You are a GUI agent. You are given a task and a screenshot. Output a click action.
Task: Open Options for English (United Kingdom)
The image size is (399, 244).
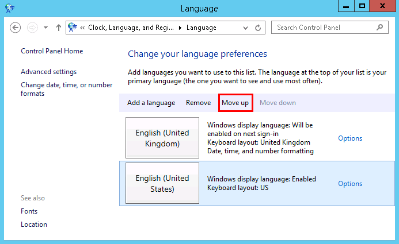pyautogui.click(x=350, y=138)
